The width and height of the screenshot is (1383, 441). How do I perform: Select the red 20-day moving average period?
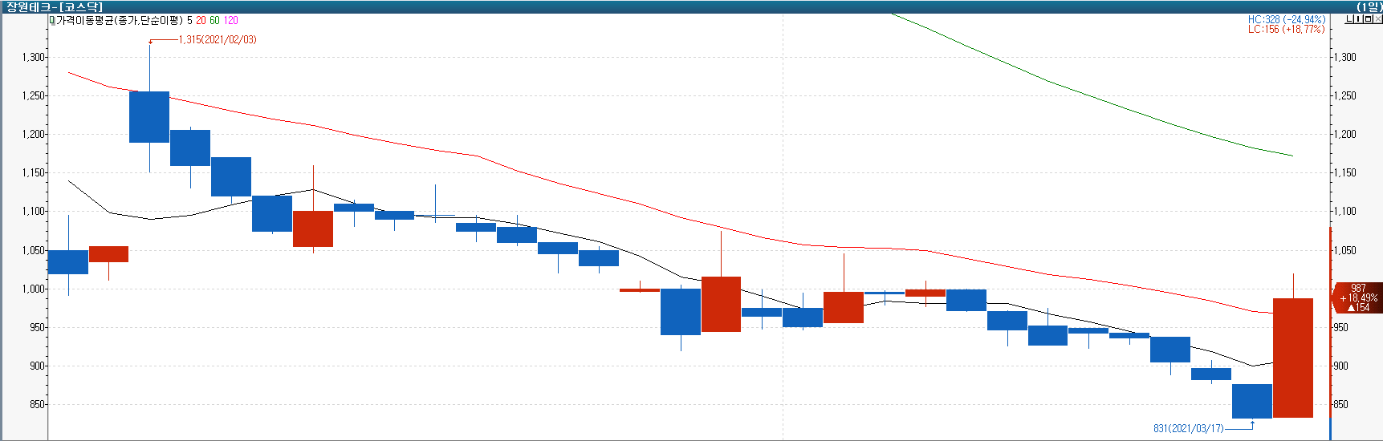click(x=201, y=21)
